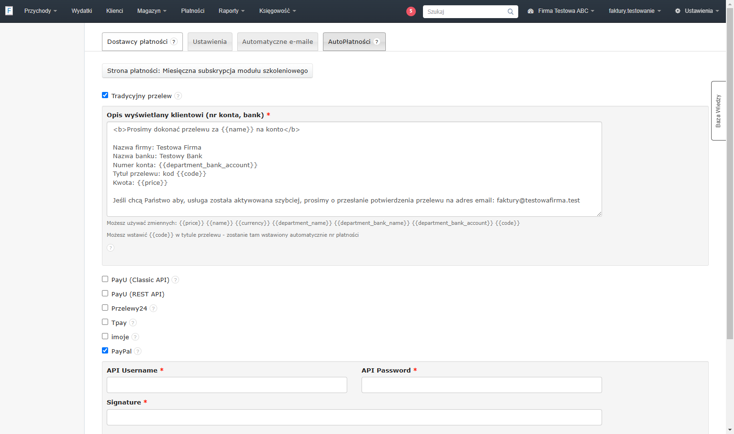This screenshot has width=734, height=434.
Task: Enable the imoje checkbox
Action: (x=105, y=336)
